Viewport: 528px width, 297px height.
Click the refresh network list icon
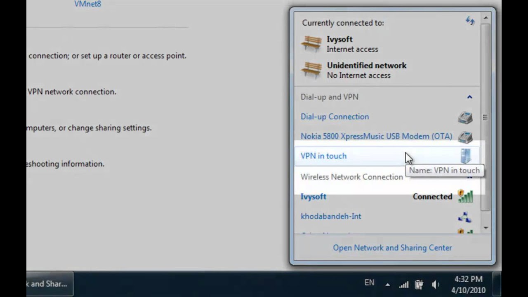click(x=470, y=21)
